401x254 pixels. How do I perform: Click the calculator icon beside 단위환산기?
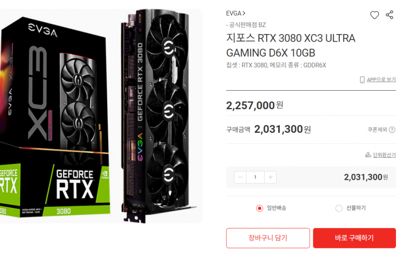[368, 155]
